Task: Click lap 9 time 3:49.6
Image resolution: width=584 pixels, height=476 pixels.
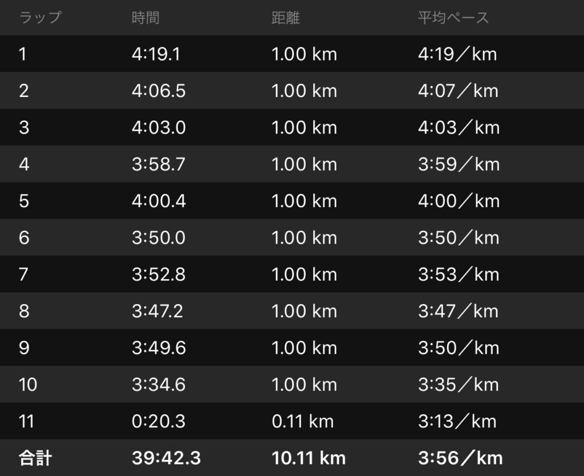Action: 159,348
